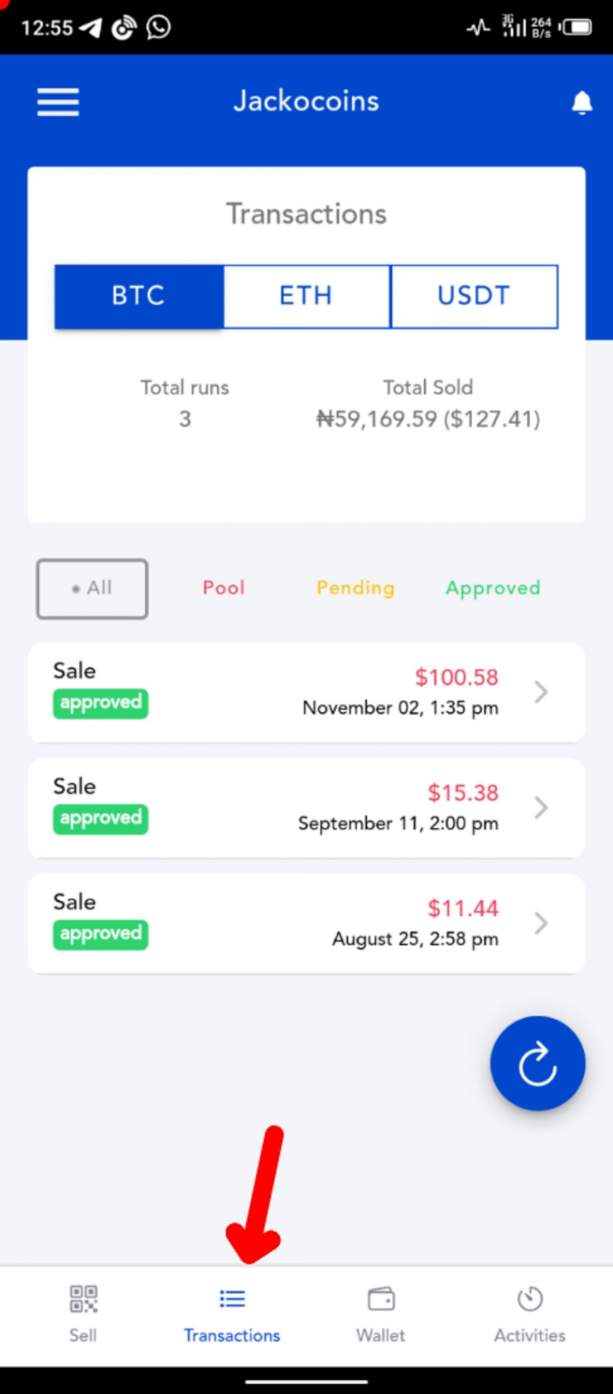Switch to the ETH currency toggle
Viewport: 613px width, 1394px height.
coord(306,296)
